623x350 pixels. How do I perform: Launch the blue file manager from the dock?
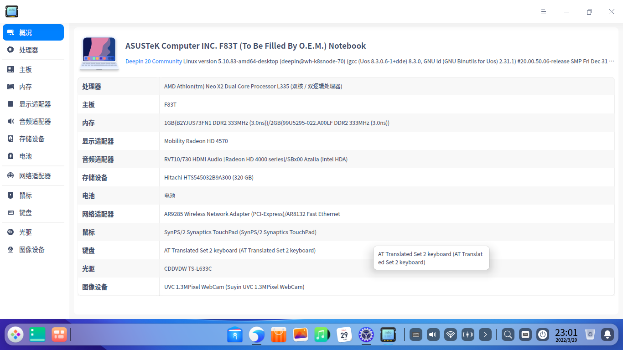tap(235, 335)
